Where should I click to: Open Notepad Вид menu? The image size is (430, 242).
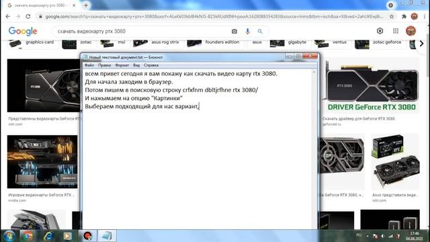[136, 65]
